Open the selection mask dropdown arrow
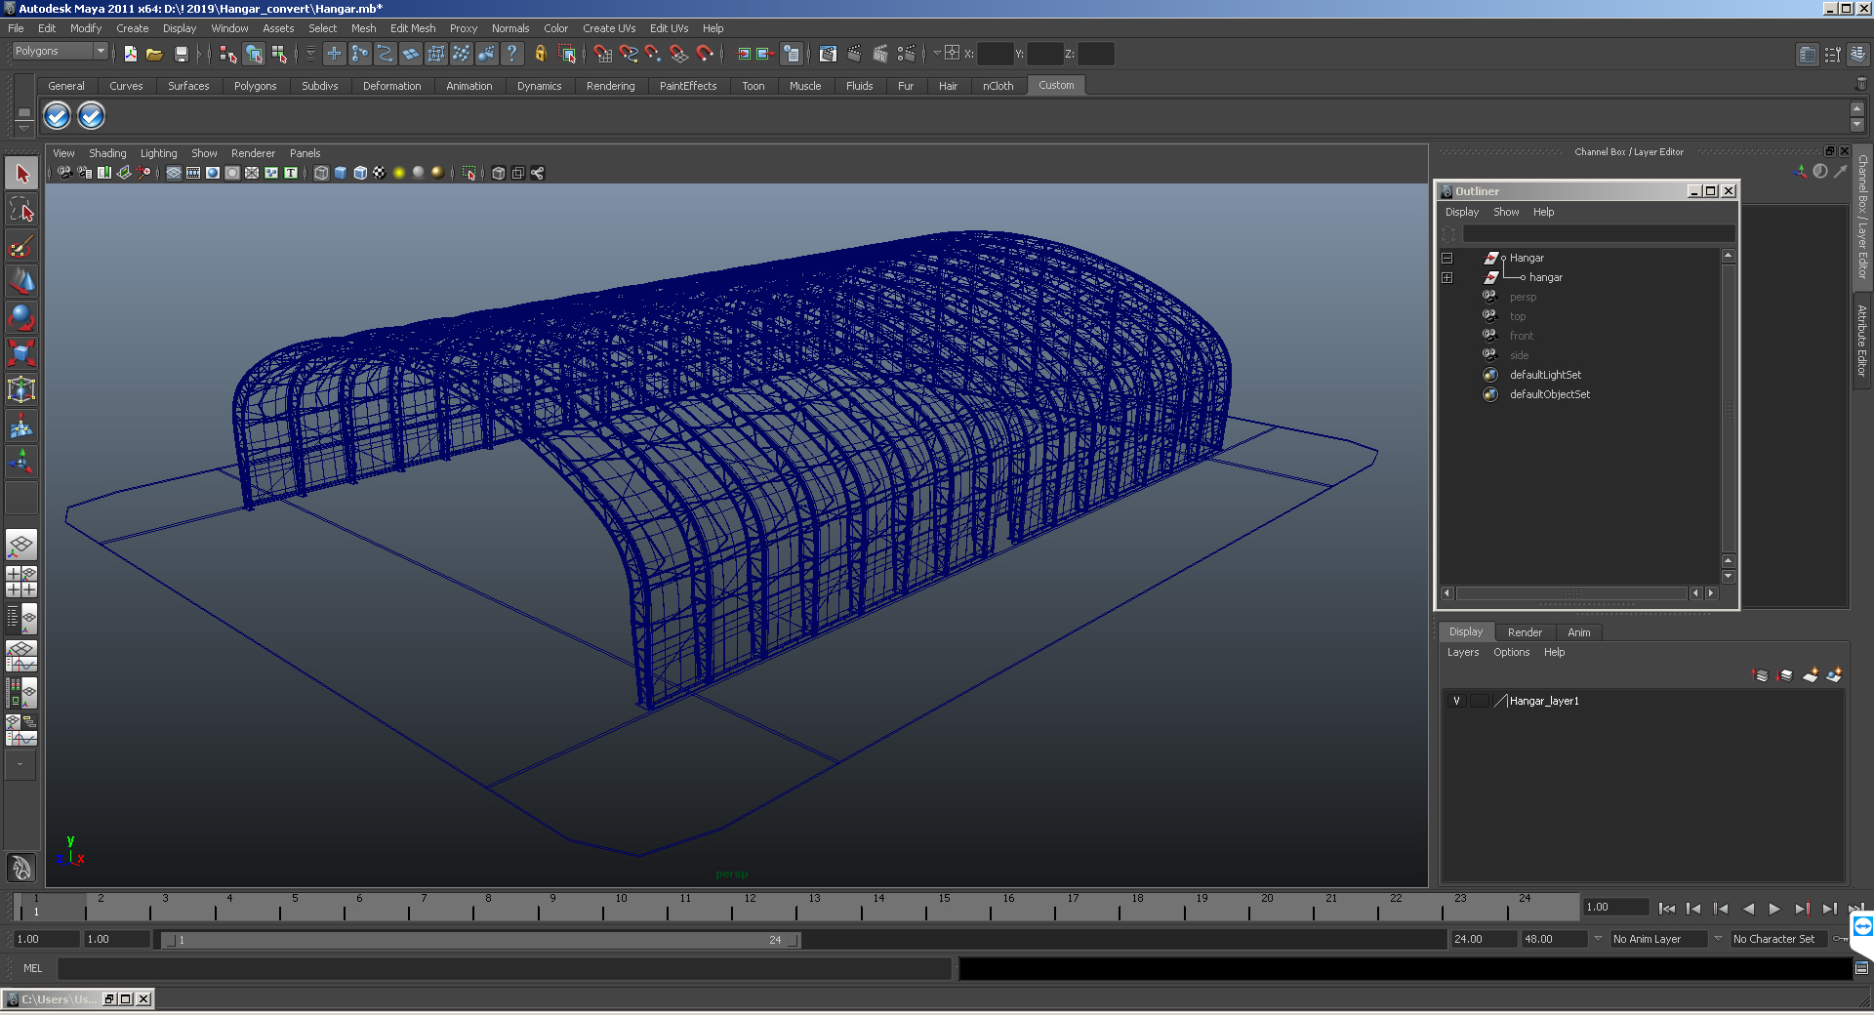1874x1015 pixels. [x=311, y=54]
